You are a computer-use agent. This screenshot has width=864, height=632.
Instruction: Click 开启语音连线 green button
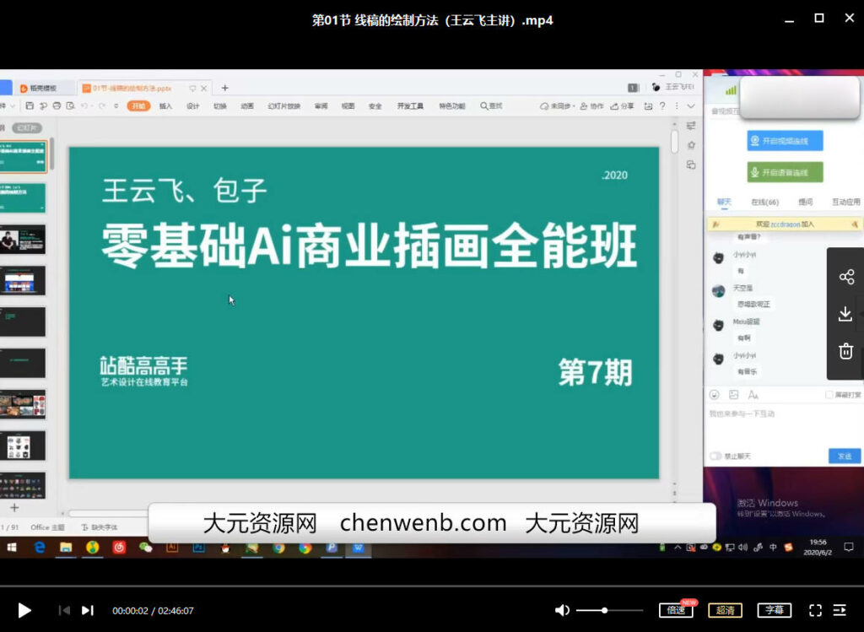click(x=785, y=172)
